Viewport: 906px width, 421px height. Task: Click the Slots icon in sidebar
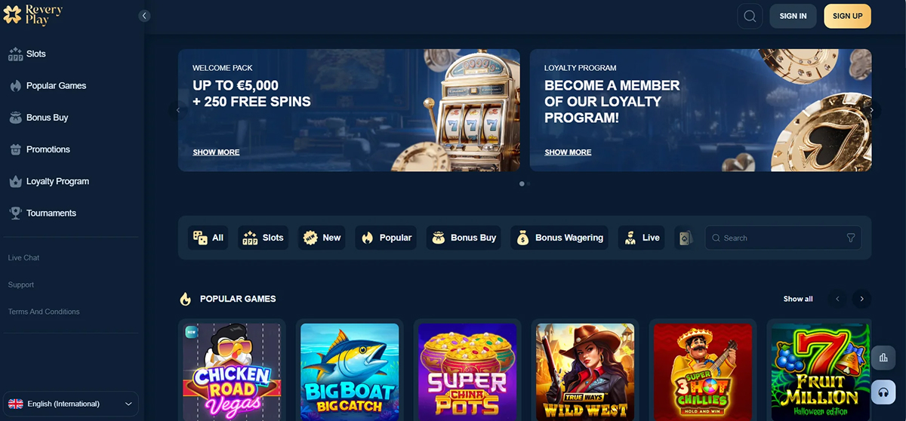point(16,54)
